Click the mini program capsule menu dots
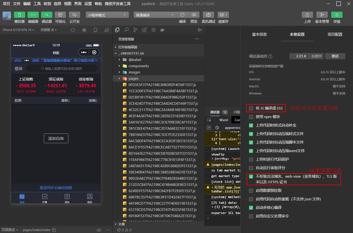The height and width of the screenshot is (233, 353). (84, 52)
